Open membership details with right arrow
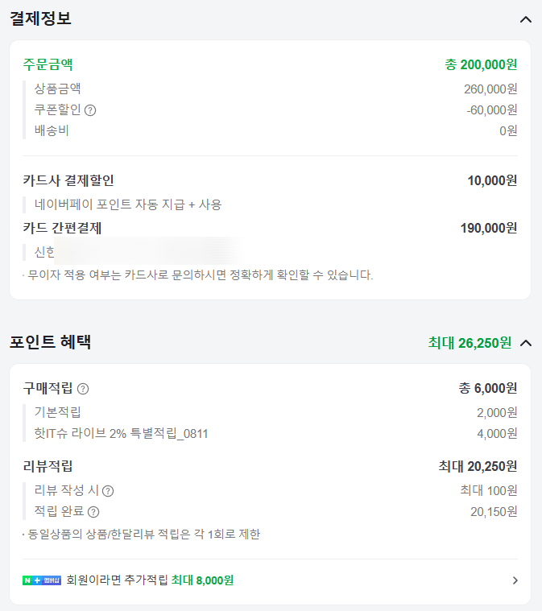542x611 pixels. (x=515, y=580)
